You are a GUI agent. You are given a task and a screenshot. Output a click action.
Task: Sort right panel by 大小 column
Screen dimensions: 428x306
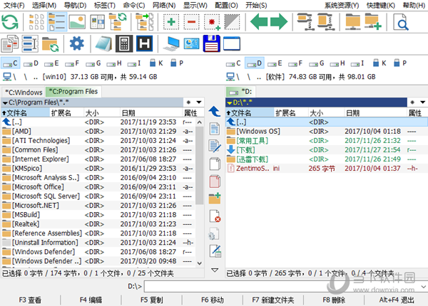tap(327, 112)
